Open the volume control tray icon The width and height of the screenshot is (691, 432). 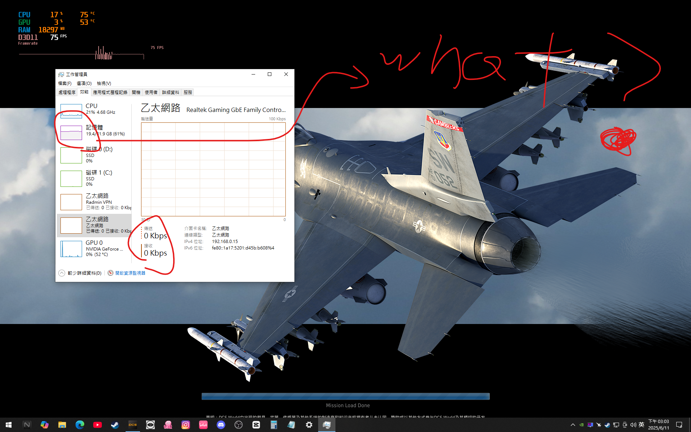(633, 425)
